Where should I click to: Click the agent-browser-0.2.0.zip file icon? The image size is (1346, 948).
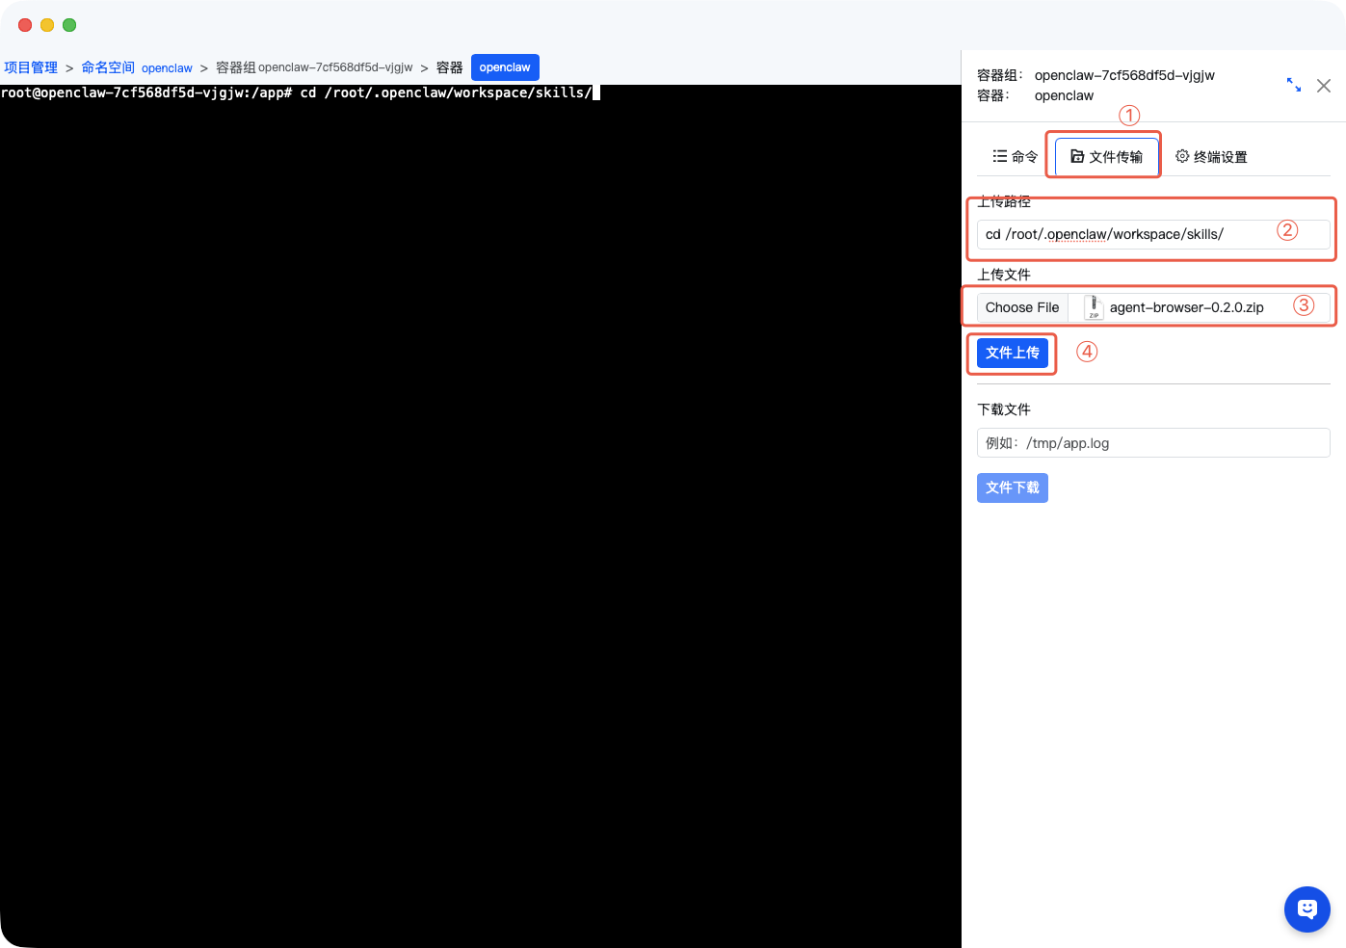click(1094, 307)
